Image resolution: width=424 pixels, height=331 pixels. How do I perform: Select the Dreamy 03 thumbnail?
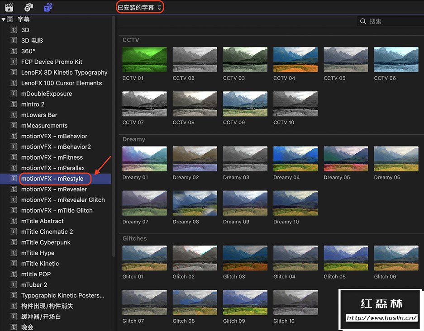tap(245, 159)
